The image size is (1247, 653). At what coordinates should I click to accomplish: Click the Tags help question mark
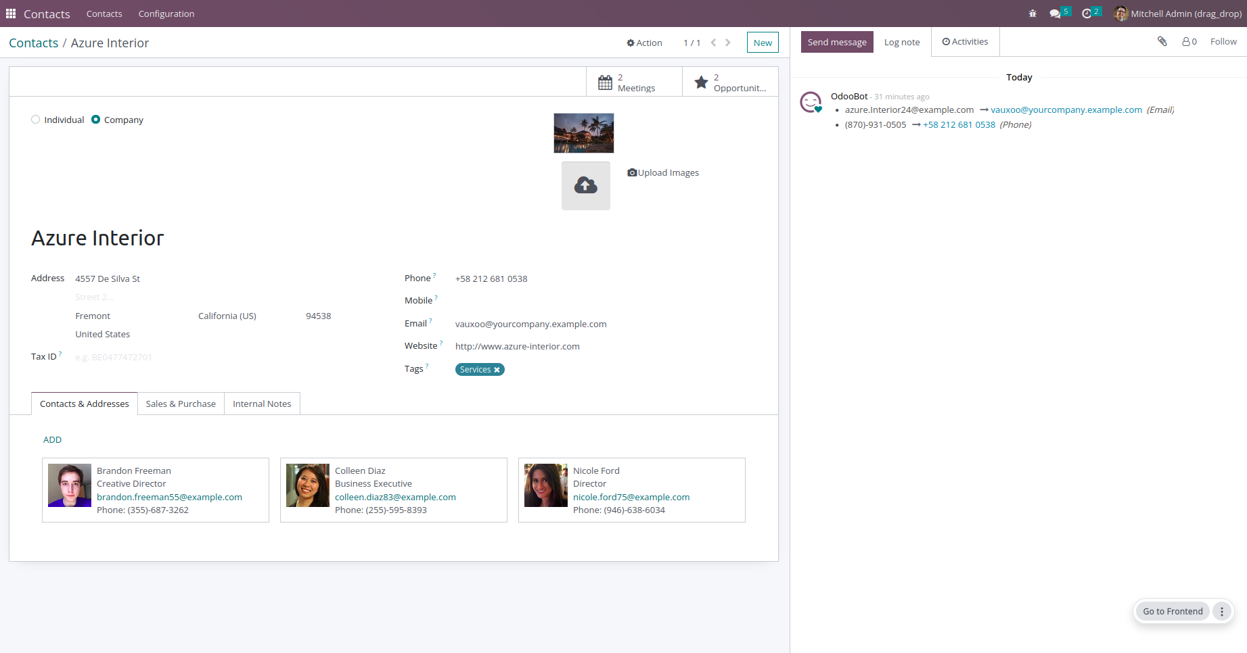coord(427,366)
